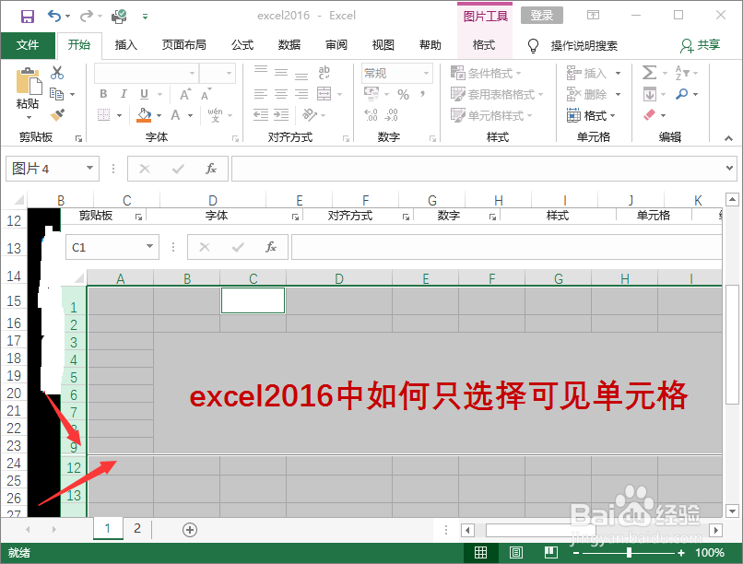Switch to the 数据 tab
743x564 pixels.
coord(289,45)
